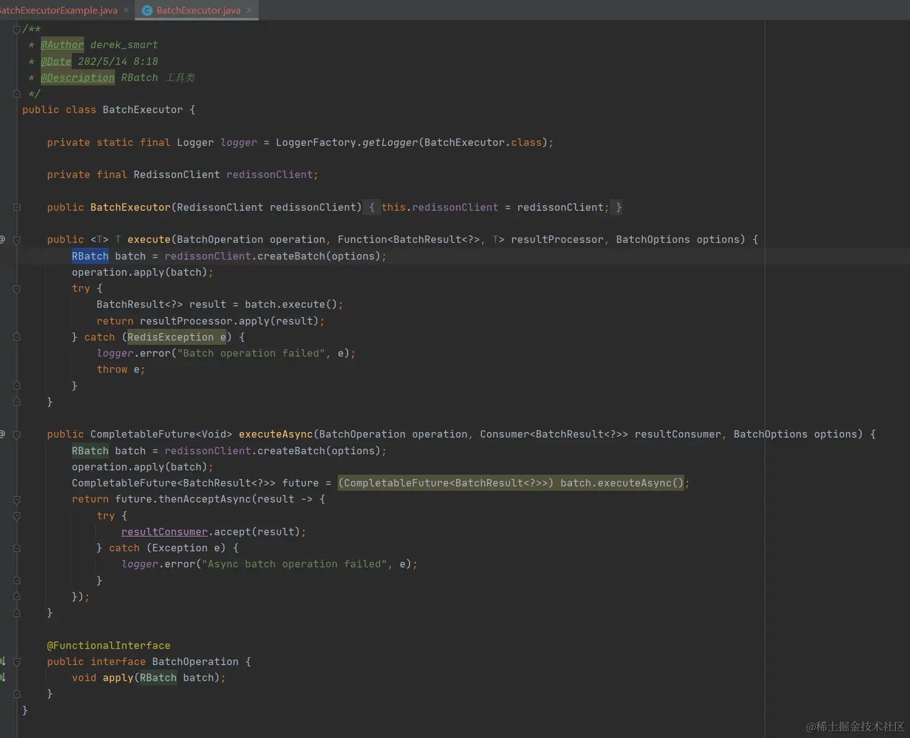Click the string "Batch operation failed"
Screen dimensions: 910x738
pyautogui.click(x=251, y=354)
